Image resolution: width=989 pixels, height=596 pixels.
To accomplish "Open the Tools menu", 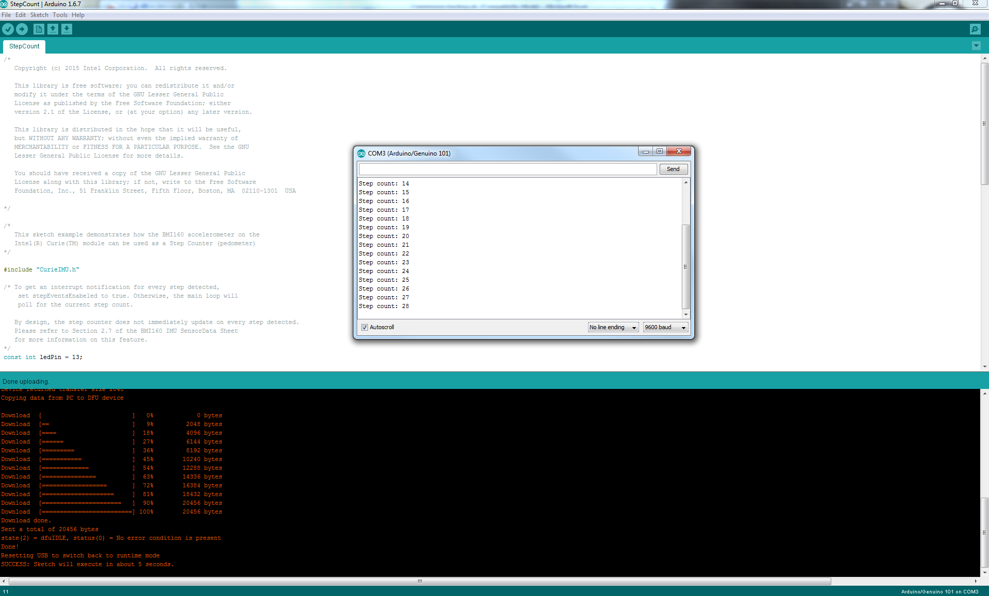I will [x=60, y=15].
